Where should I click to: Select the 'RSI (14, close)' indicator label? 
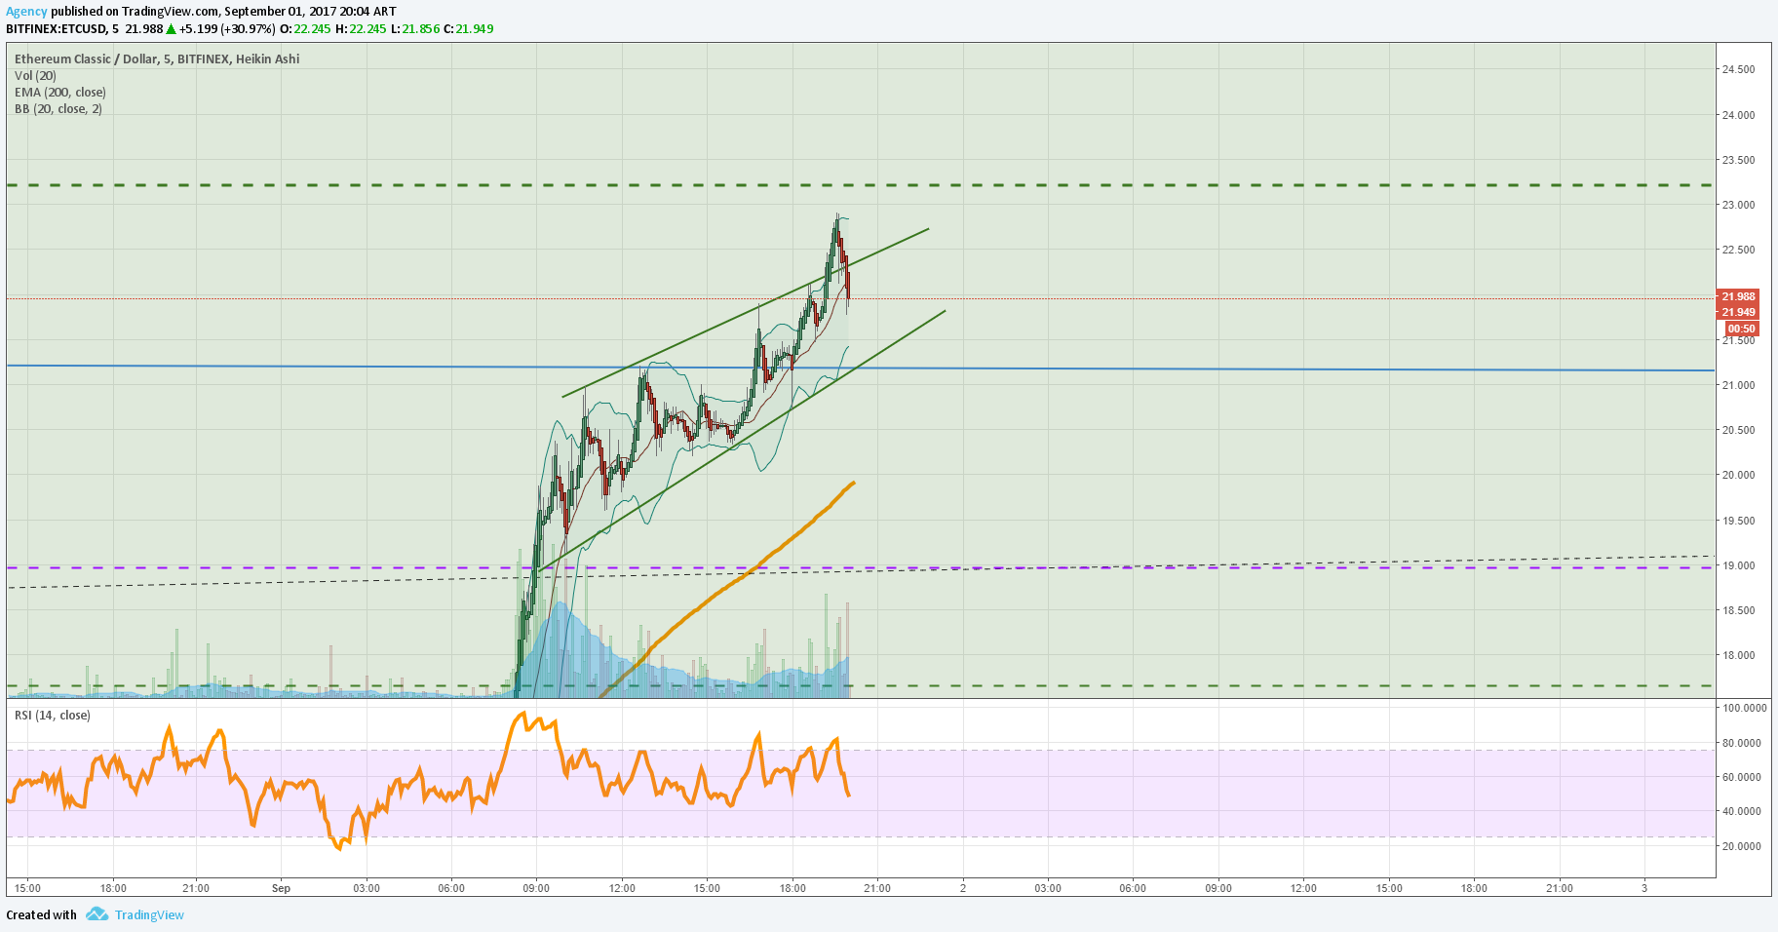pos(53,716)
